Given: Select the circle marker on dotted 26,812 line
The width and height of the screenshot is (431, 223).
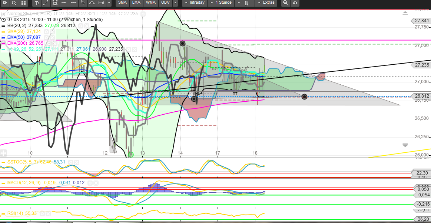Looking at the screenshot, I should tap(304, 97).
